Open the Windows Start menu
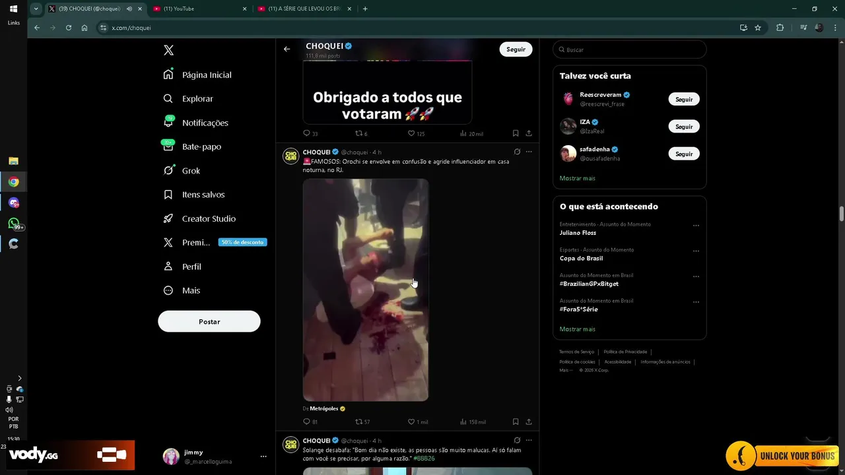 coord(13,9)
